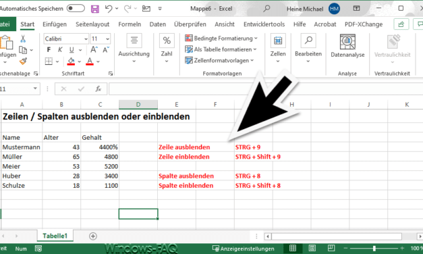Screen dimensions: 423x254
Task: Open fill color dropdown arrow
Action: [x=80, y=61]
